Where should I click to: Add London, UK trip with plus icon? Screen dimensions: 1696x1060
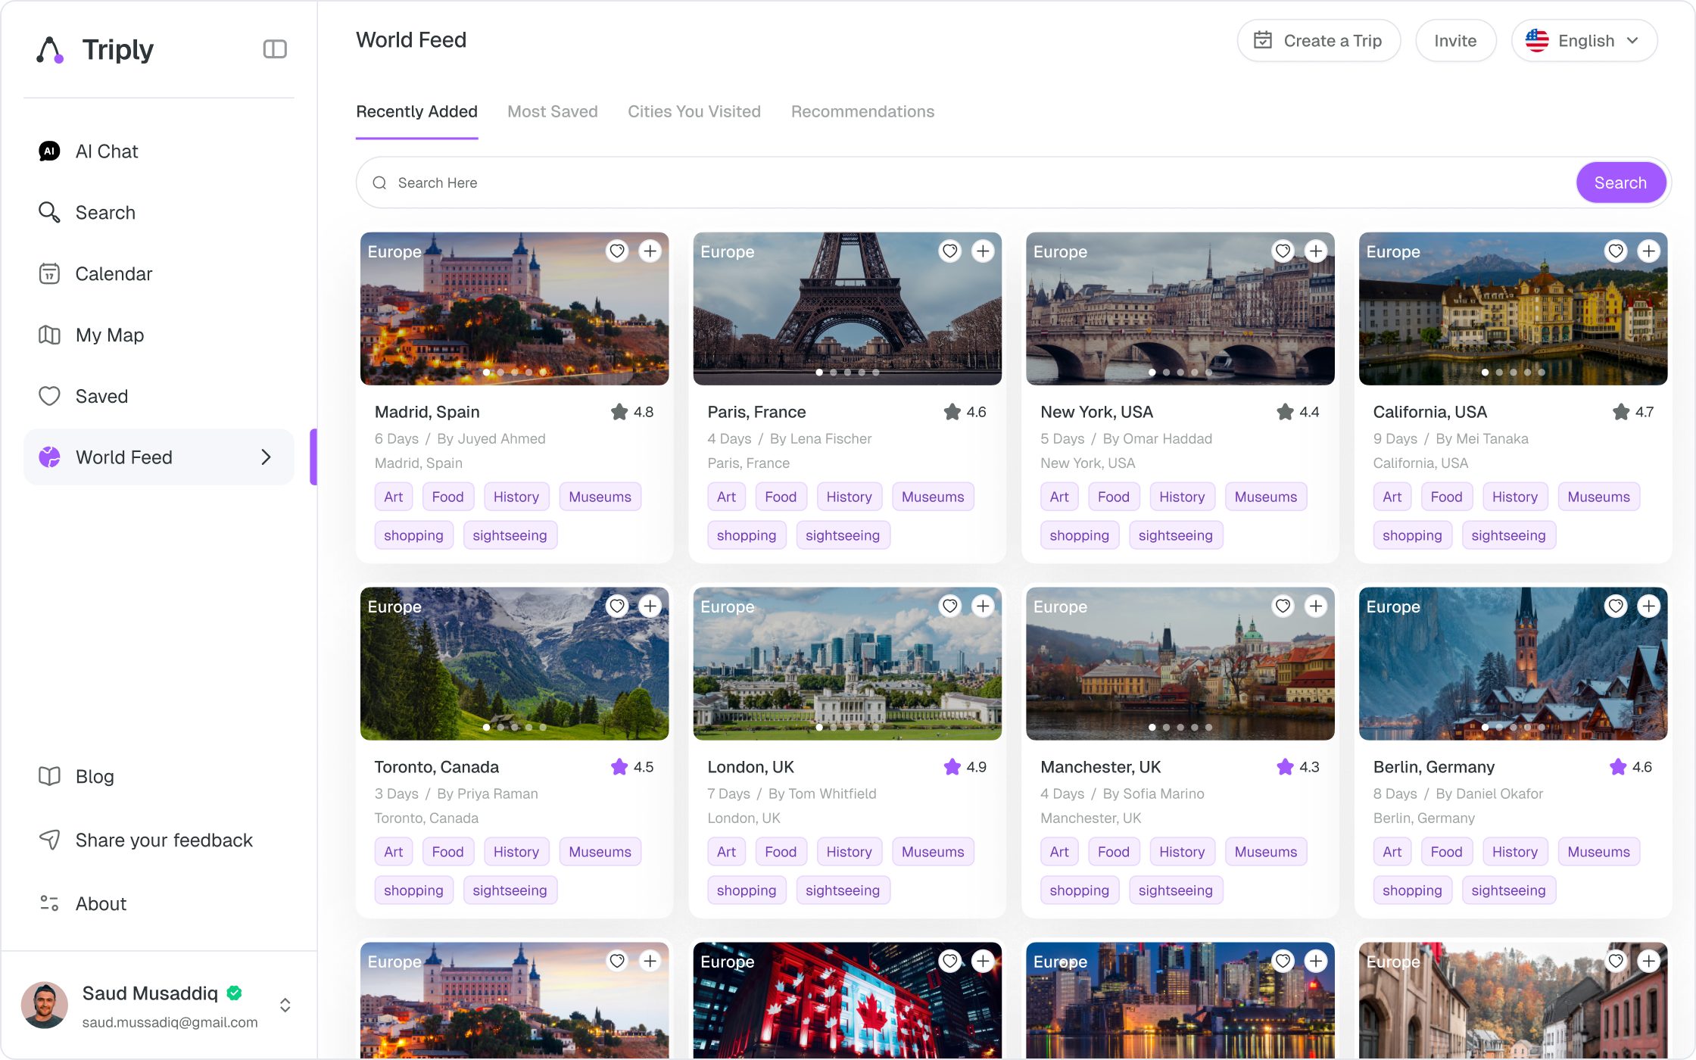click(x=983, y=606)
